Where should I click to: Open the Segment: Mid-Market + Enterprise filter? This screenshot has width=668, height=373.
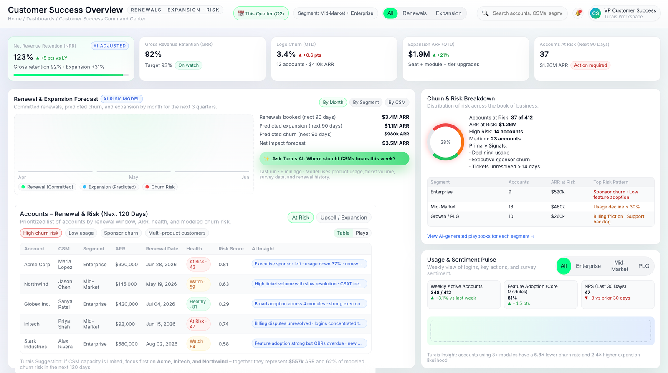coord(335,13)
